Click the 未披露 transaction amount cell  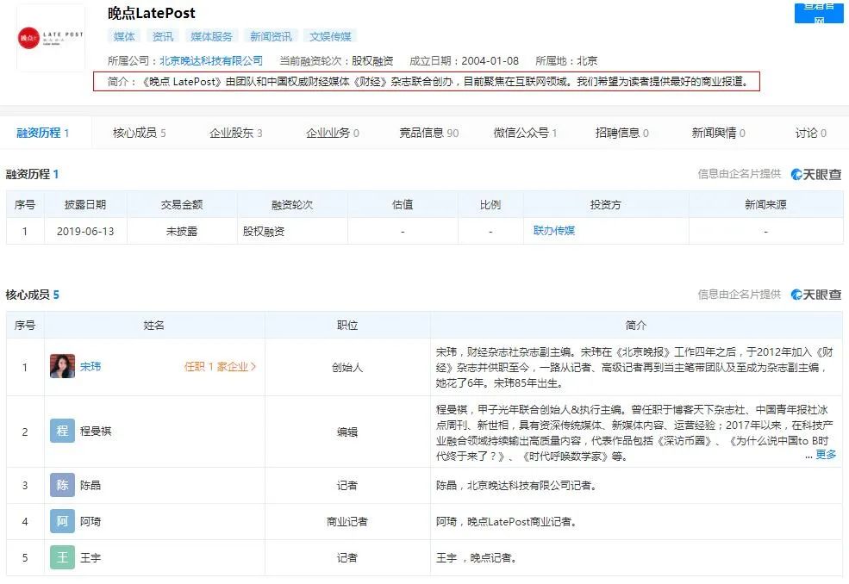[182, 231]
